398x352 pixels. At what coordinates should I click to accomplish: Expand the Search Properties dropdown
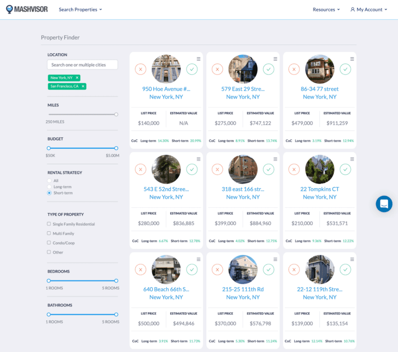(80, 9)
